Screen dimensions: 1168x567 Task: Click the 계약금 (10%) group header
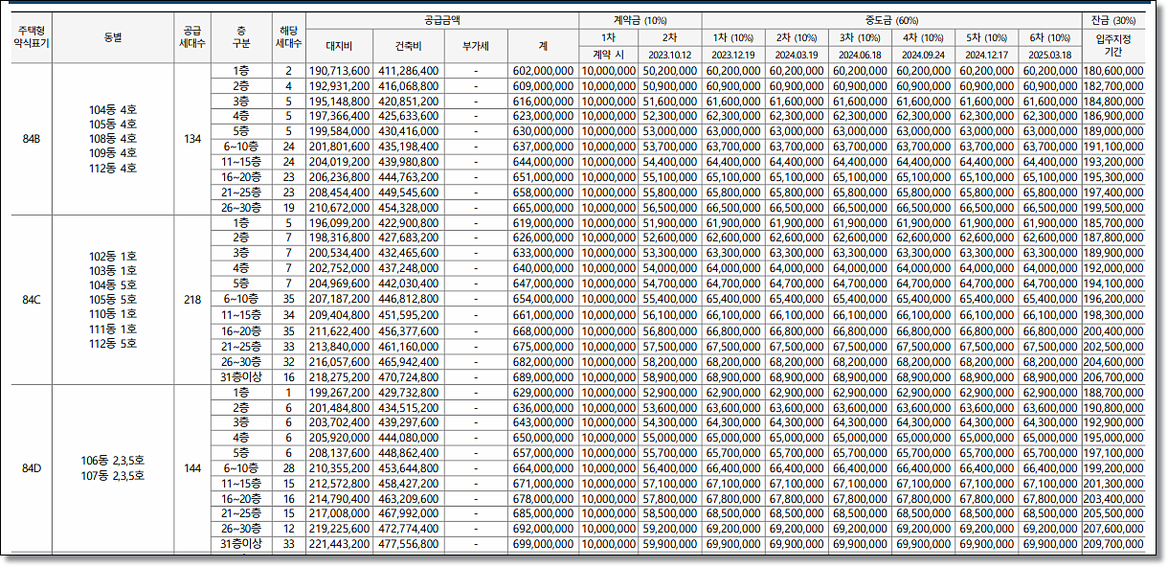(x=640, y=19)
